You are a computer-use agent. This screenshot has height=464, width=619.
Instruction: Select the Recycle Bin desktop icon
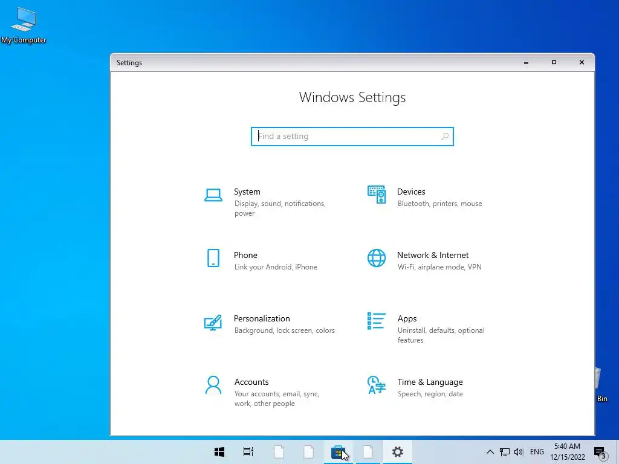click(x=601, y=385)
